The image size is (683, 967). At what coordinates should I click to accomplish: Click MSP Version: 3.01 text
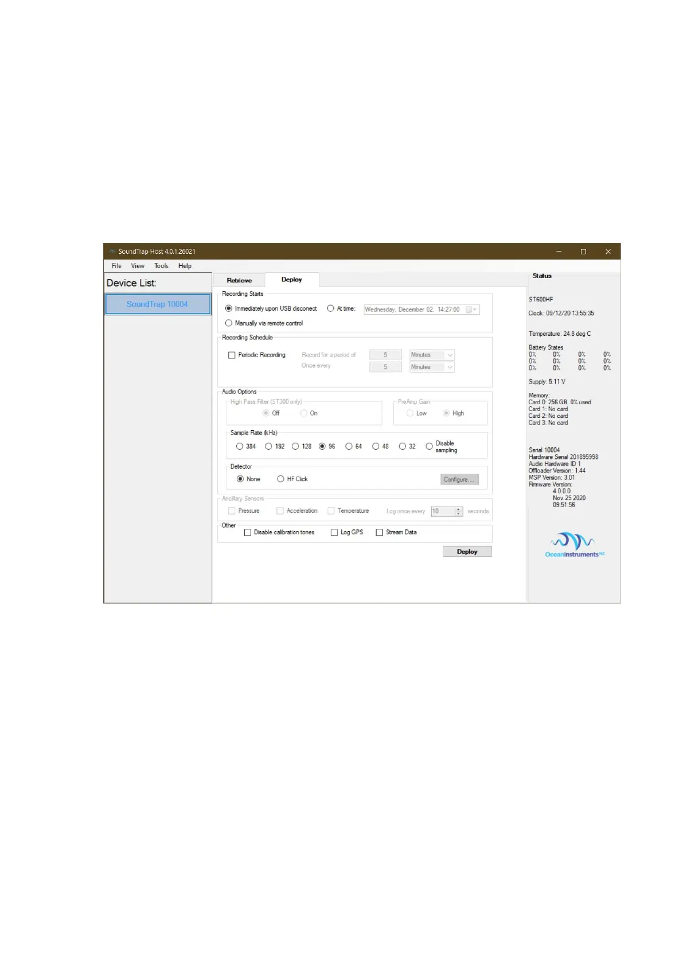552,478
